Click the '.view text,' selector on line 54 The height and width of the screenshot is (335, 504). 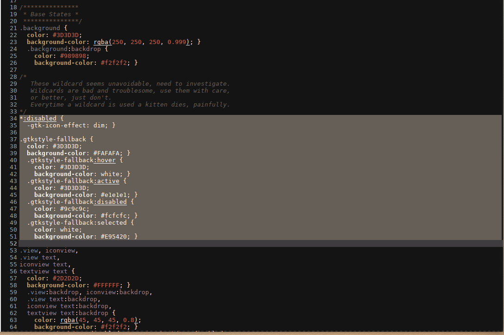click(x=39, y=258)
